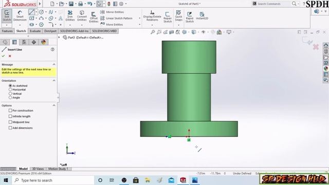
Task: Click the Windows taskbar search box
Action: pos(53,180)
